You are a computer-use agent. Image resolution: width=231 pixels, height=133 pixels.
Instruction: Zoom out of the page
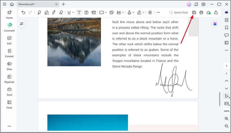[226, 126]
